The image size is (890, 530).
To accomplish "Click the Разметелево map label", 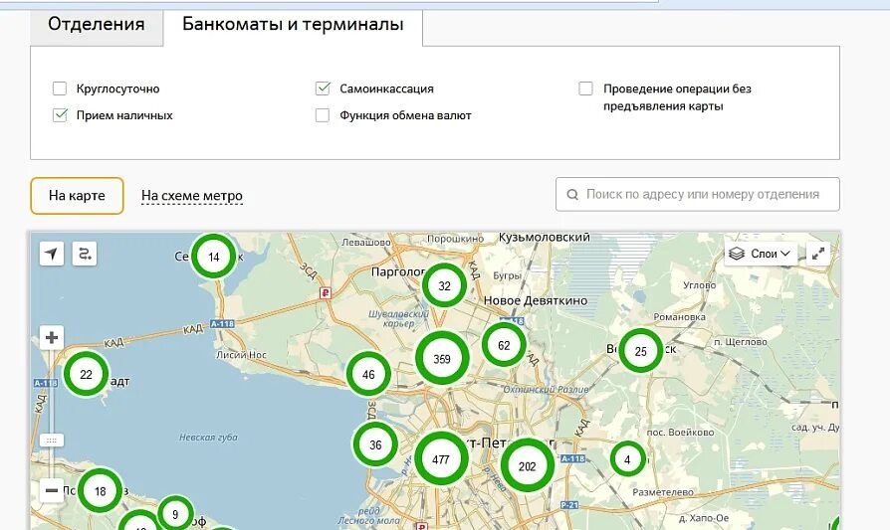I will pyautogui.click(x=663, y=492).
